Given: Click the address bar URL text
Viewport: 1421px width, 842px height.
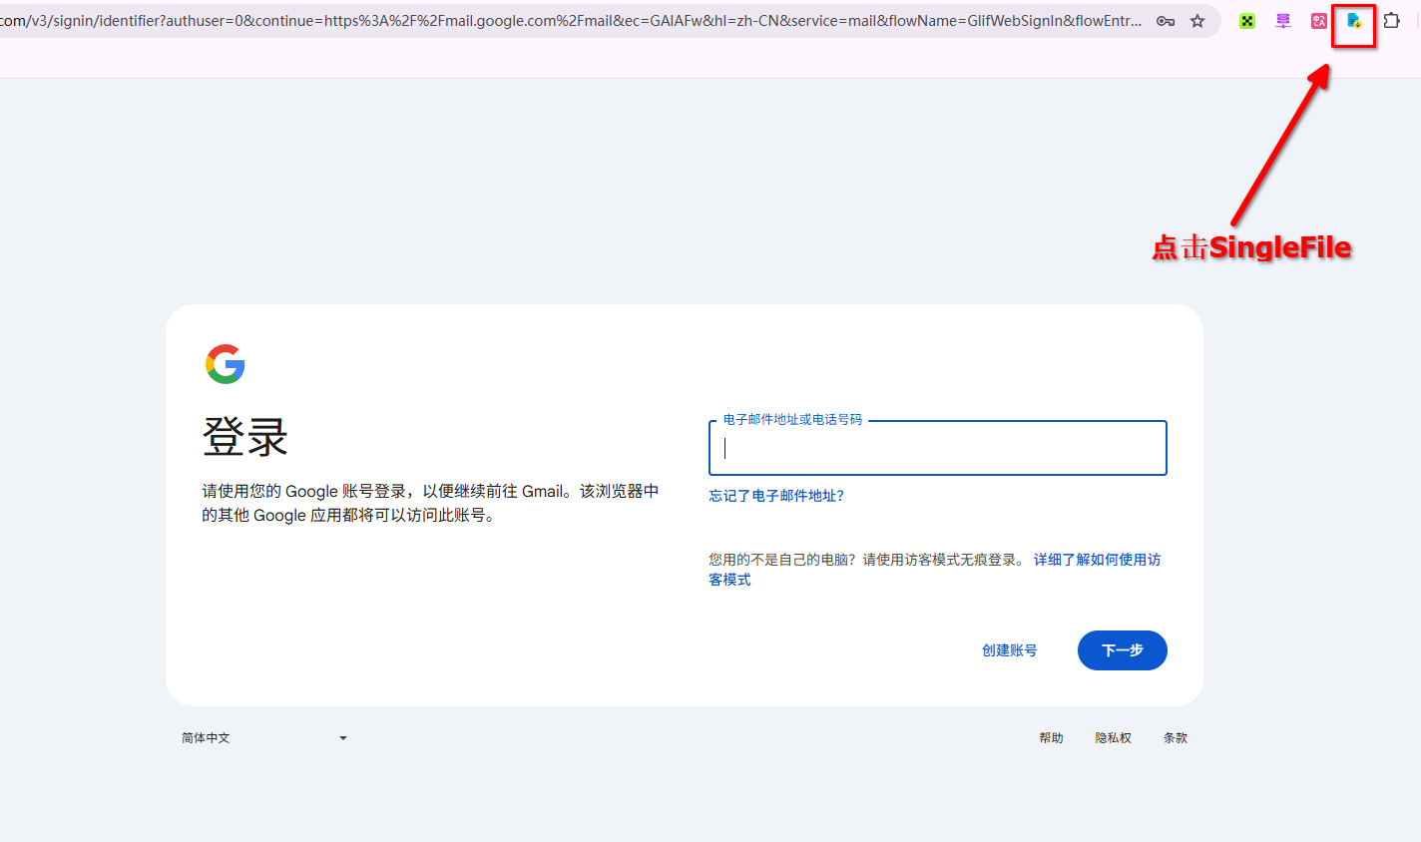Looking at the screenshot, I should (x=571, y=21).
